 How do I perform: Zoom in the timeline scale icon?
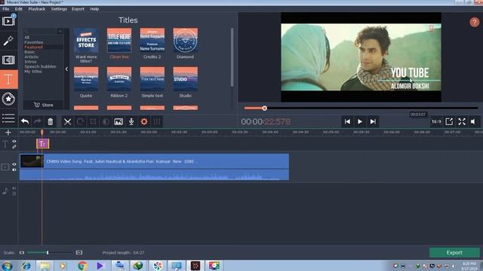click(78, 253)
